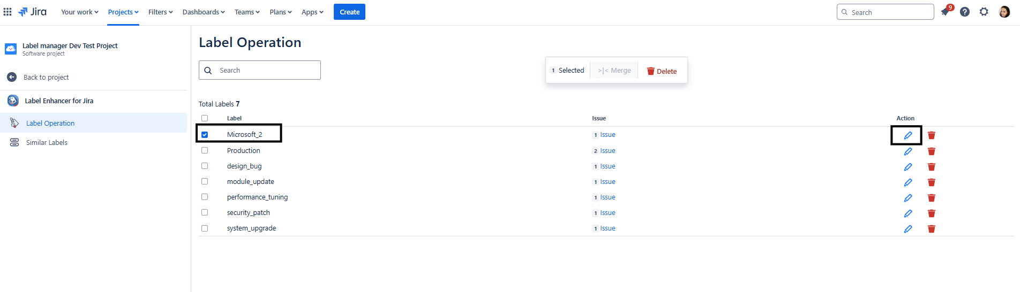Go Back to project

coord(46,77)
